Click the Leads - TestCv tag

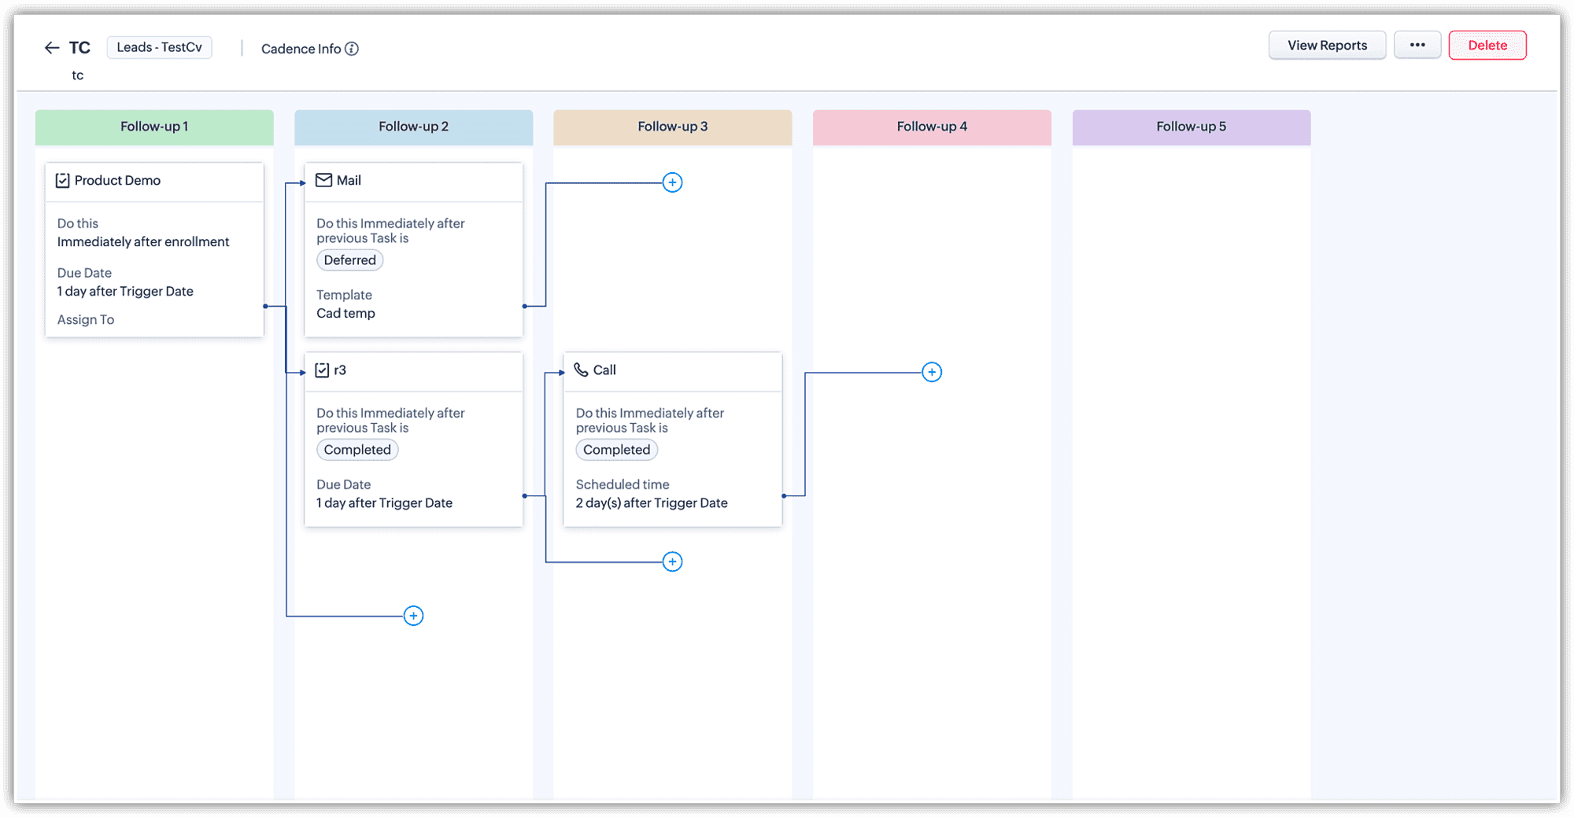159,47
